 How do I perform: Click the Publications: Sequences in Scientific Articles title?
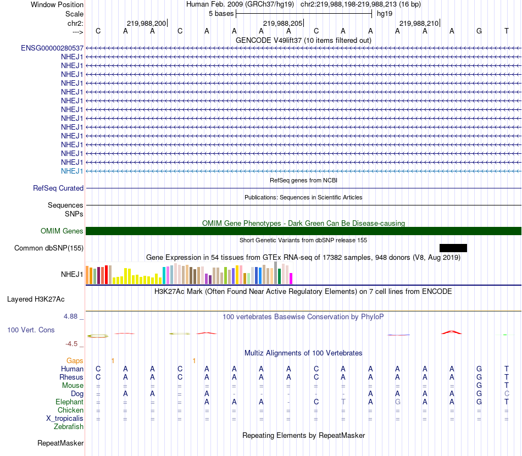[303, 197]
